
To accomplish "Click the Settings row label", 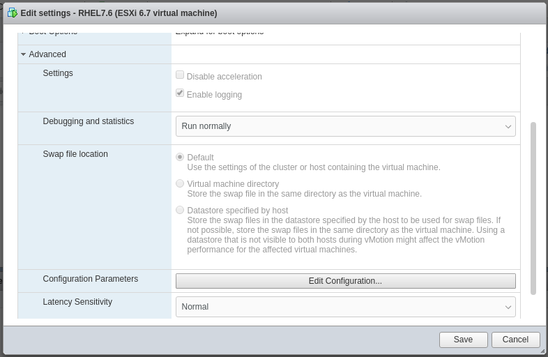I will click(x=58, y=73).
